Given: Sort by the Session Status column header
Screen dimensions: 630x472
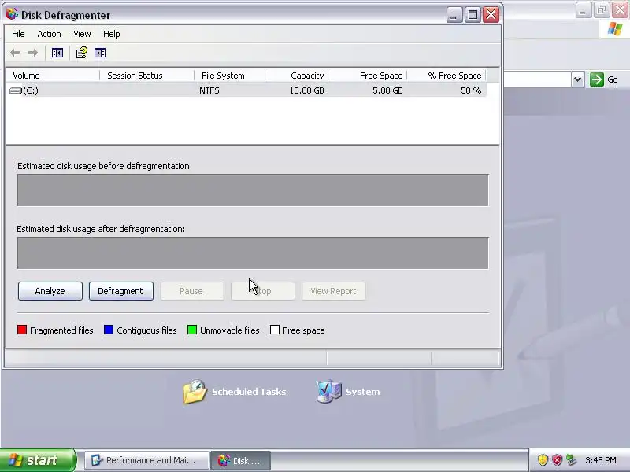Looking at the screenshot, I should (146, 76).
